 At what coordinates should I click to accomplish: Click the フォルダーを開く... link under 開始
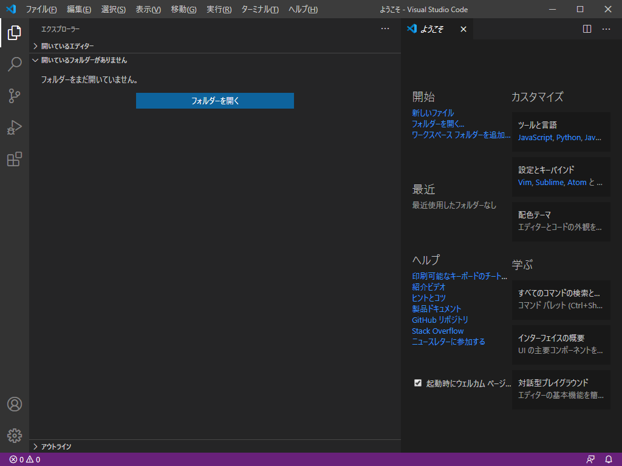tap(438, 124)
